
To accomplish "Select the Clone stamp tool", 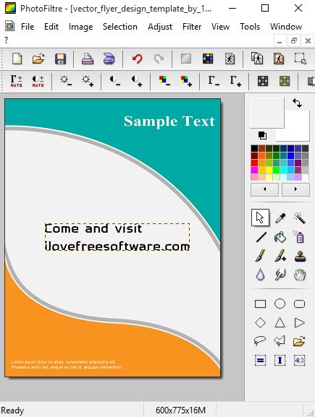I will click(300, 256).
